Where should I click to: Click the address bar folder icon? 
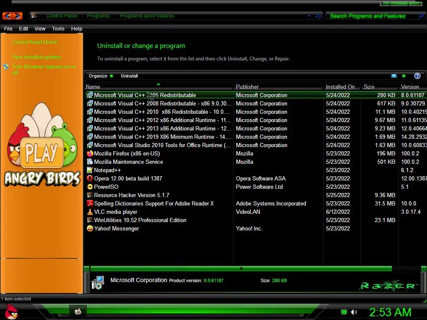click(34, 15)
